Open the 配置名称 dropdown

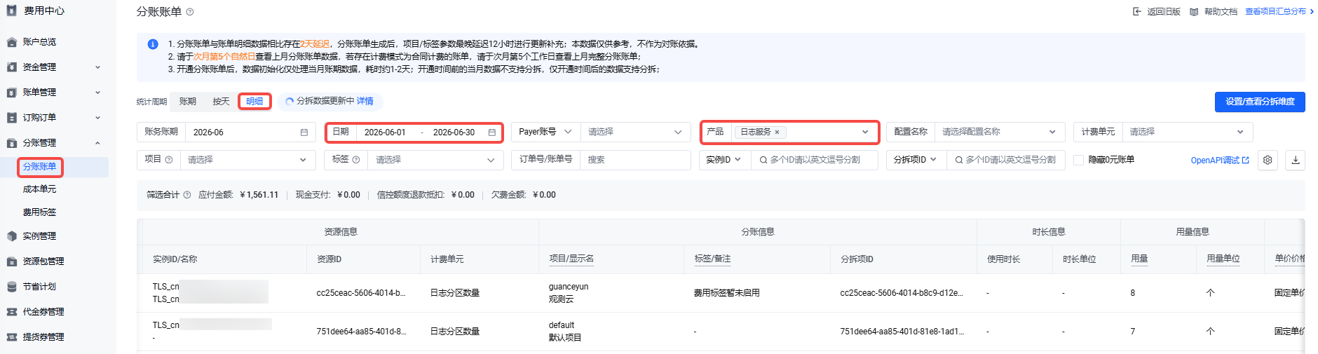point(1000,132)
